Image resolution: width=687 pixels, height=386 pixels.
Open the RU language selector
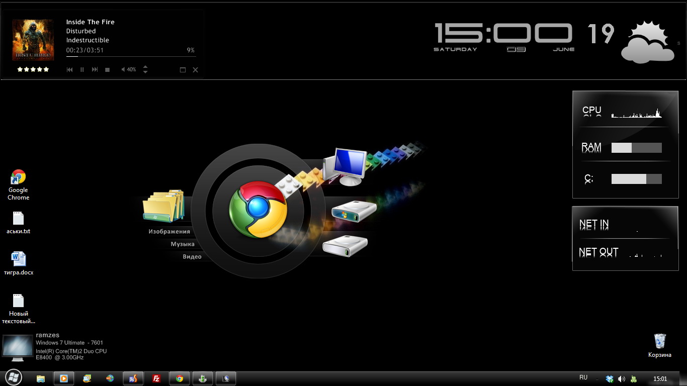coord(583,377)
